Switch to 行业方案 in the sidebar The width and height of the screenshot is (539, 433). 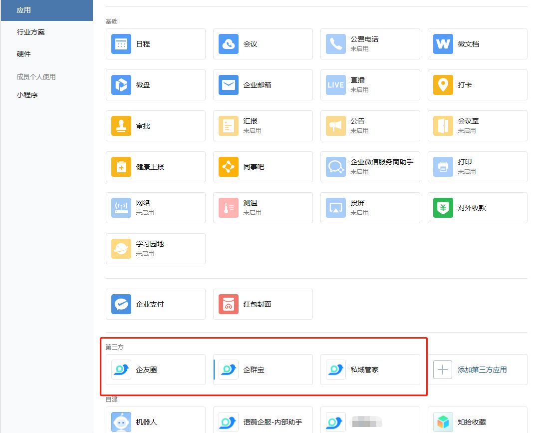(x=31, y=32)
